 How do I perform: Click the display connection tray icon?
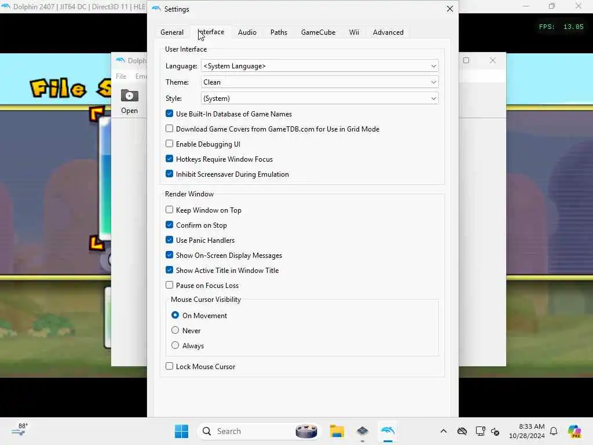point(480,431)
